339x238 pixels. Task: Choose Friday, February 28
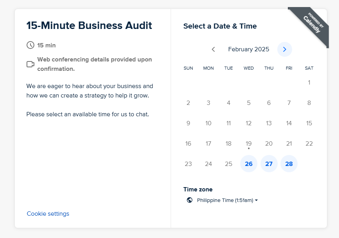coord(289,164)
